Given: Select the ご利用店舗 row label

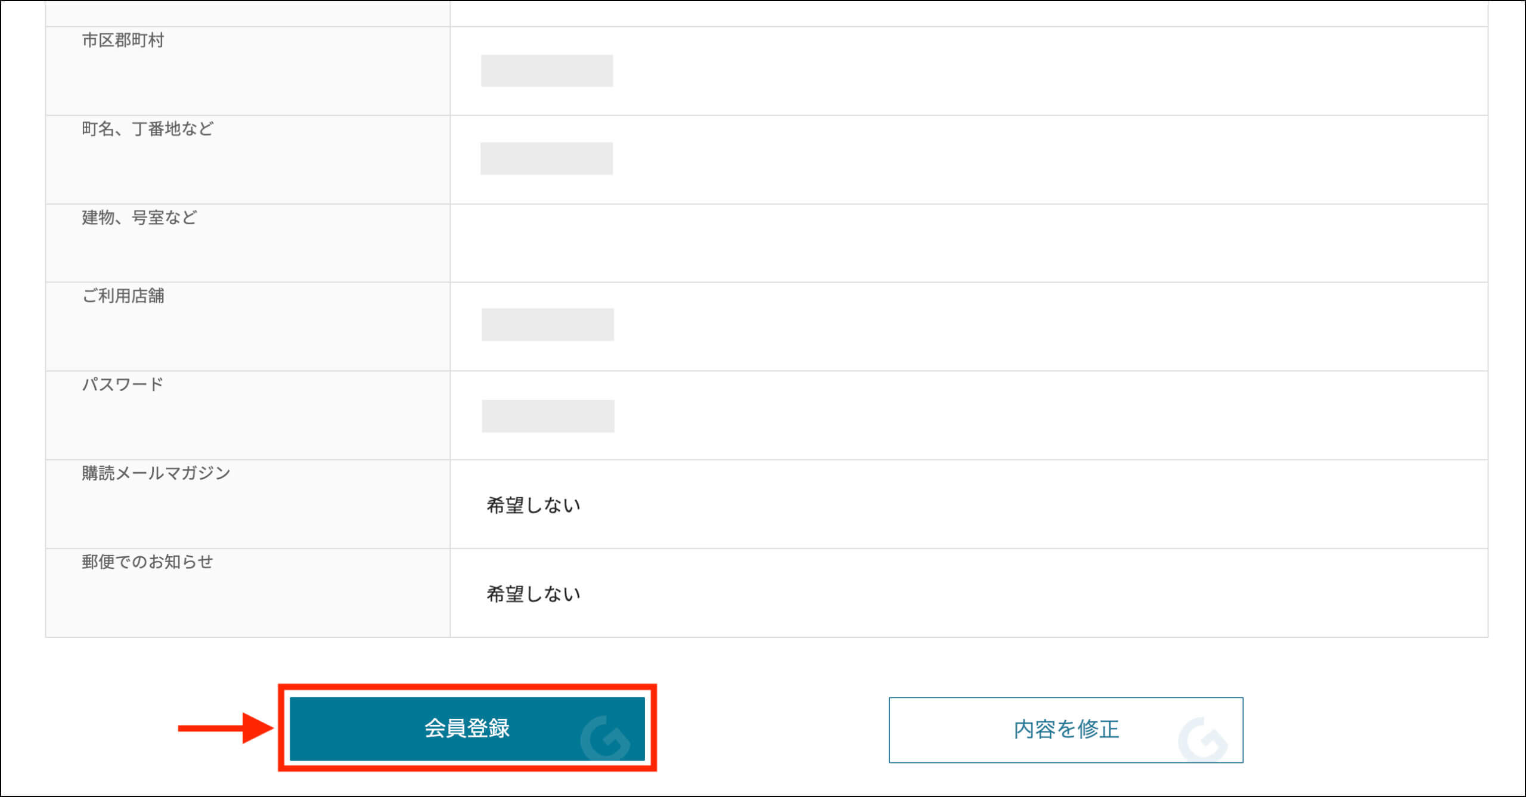Looking at the screenshot, I should [123, 296].
